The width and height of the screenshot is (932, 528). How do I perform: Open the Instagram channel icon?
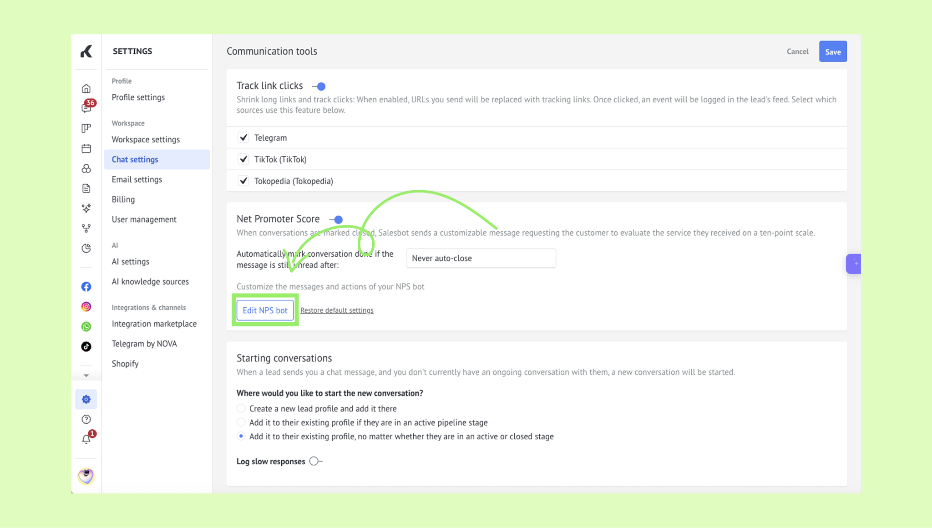click(x=86, y=307)
